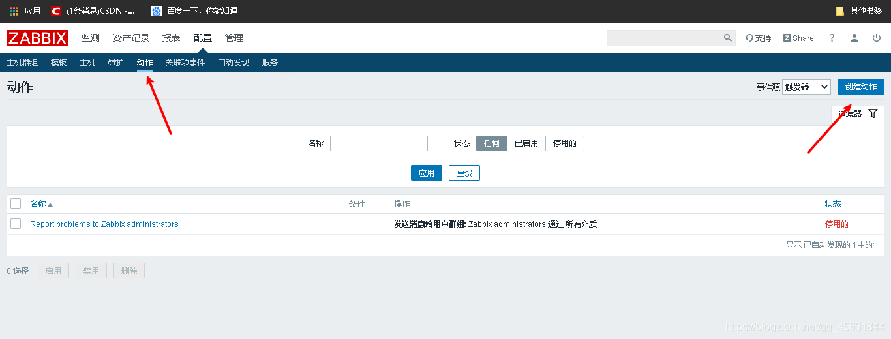The height and width of the screenshot is (339, 891).
Task: Go to 模板 submenu
Action: 59,63
